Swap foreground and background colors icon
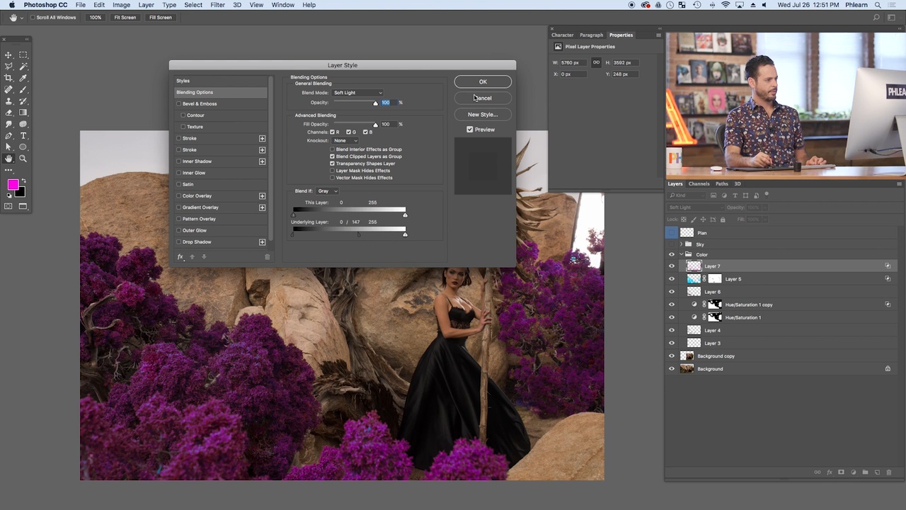This screenshot has height=510, width=906. tap(23, 181)
